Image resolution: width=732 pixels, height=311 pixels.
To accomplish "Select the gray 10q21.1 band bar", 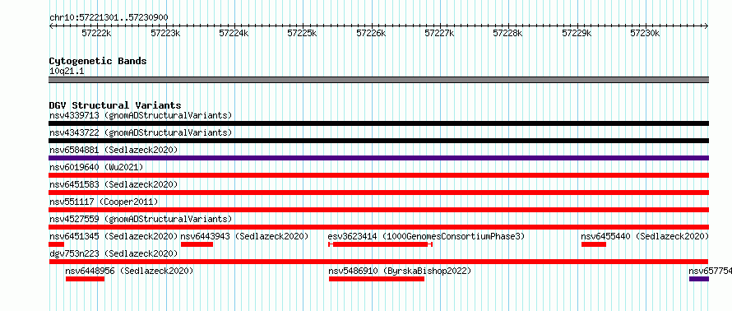I will click(378, 80).
